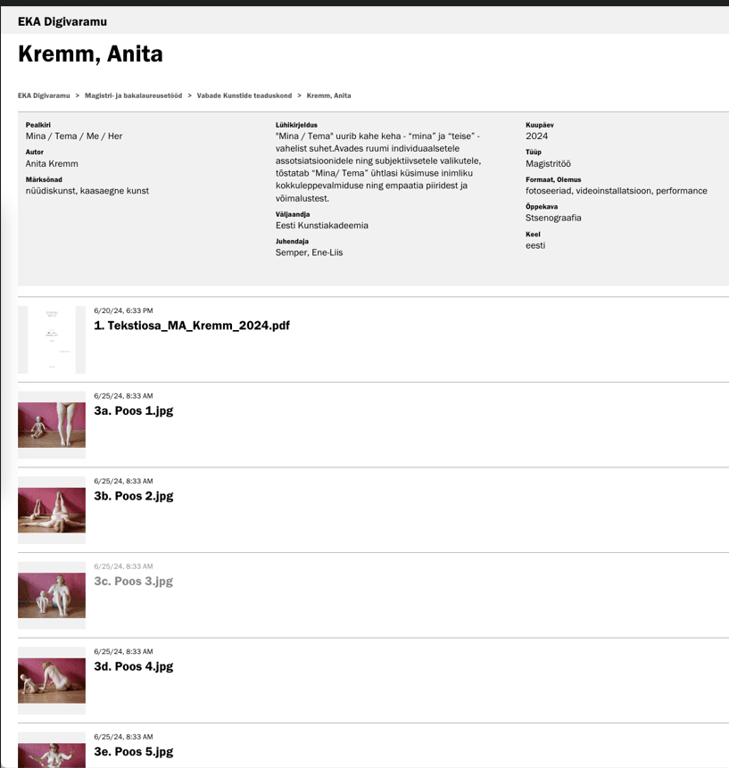This screenshot has width=729, height=768.
Task: Open the Tekstiosa_MA_Kremm_2024.pdf thumbnail
Action: click(x=52, y=339)
